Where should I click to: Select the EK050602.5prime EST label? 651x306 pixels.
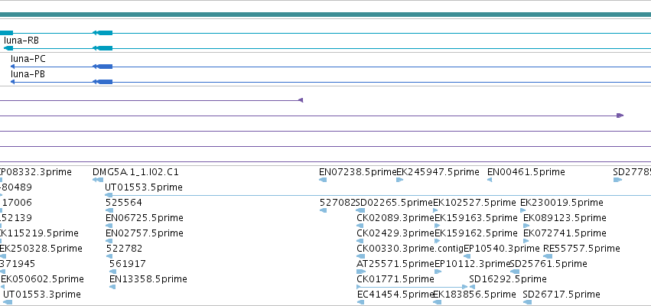[x=42, y=279]
